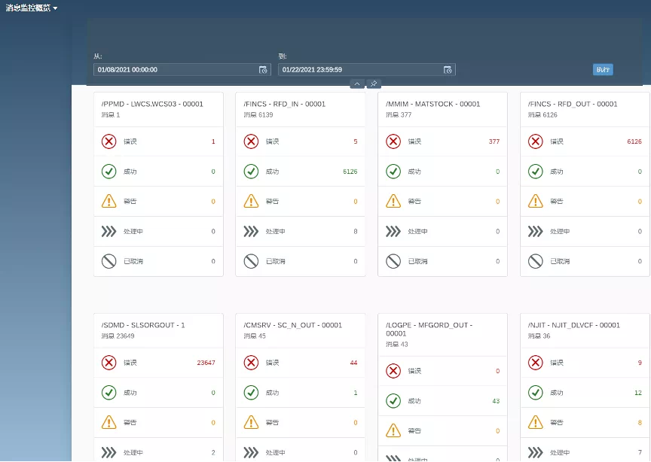Open the 消息监控概览 title dropdown
651x462 pixels.
point(32,8)
